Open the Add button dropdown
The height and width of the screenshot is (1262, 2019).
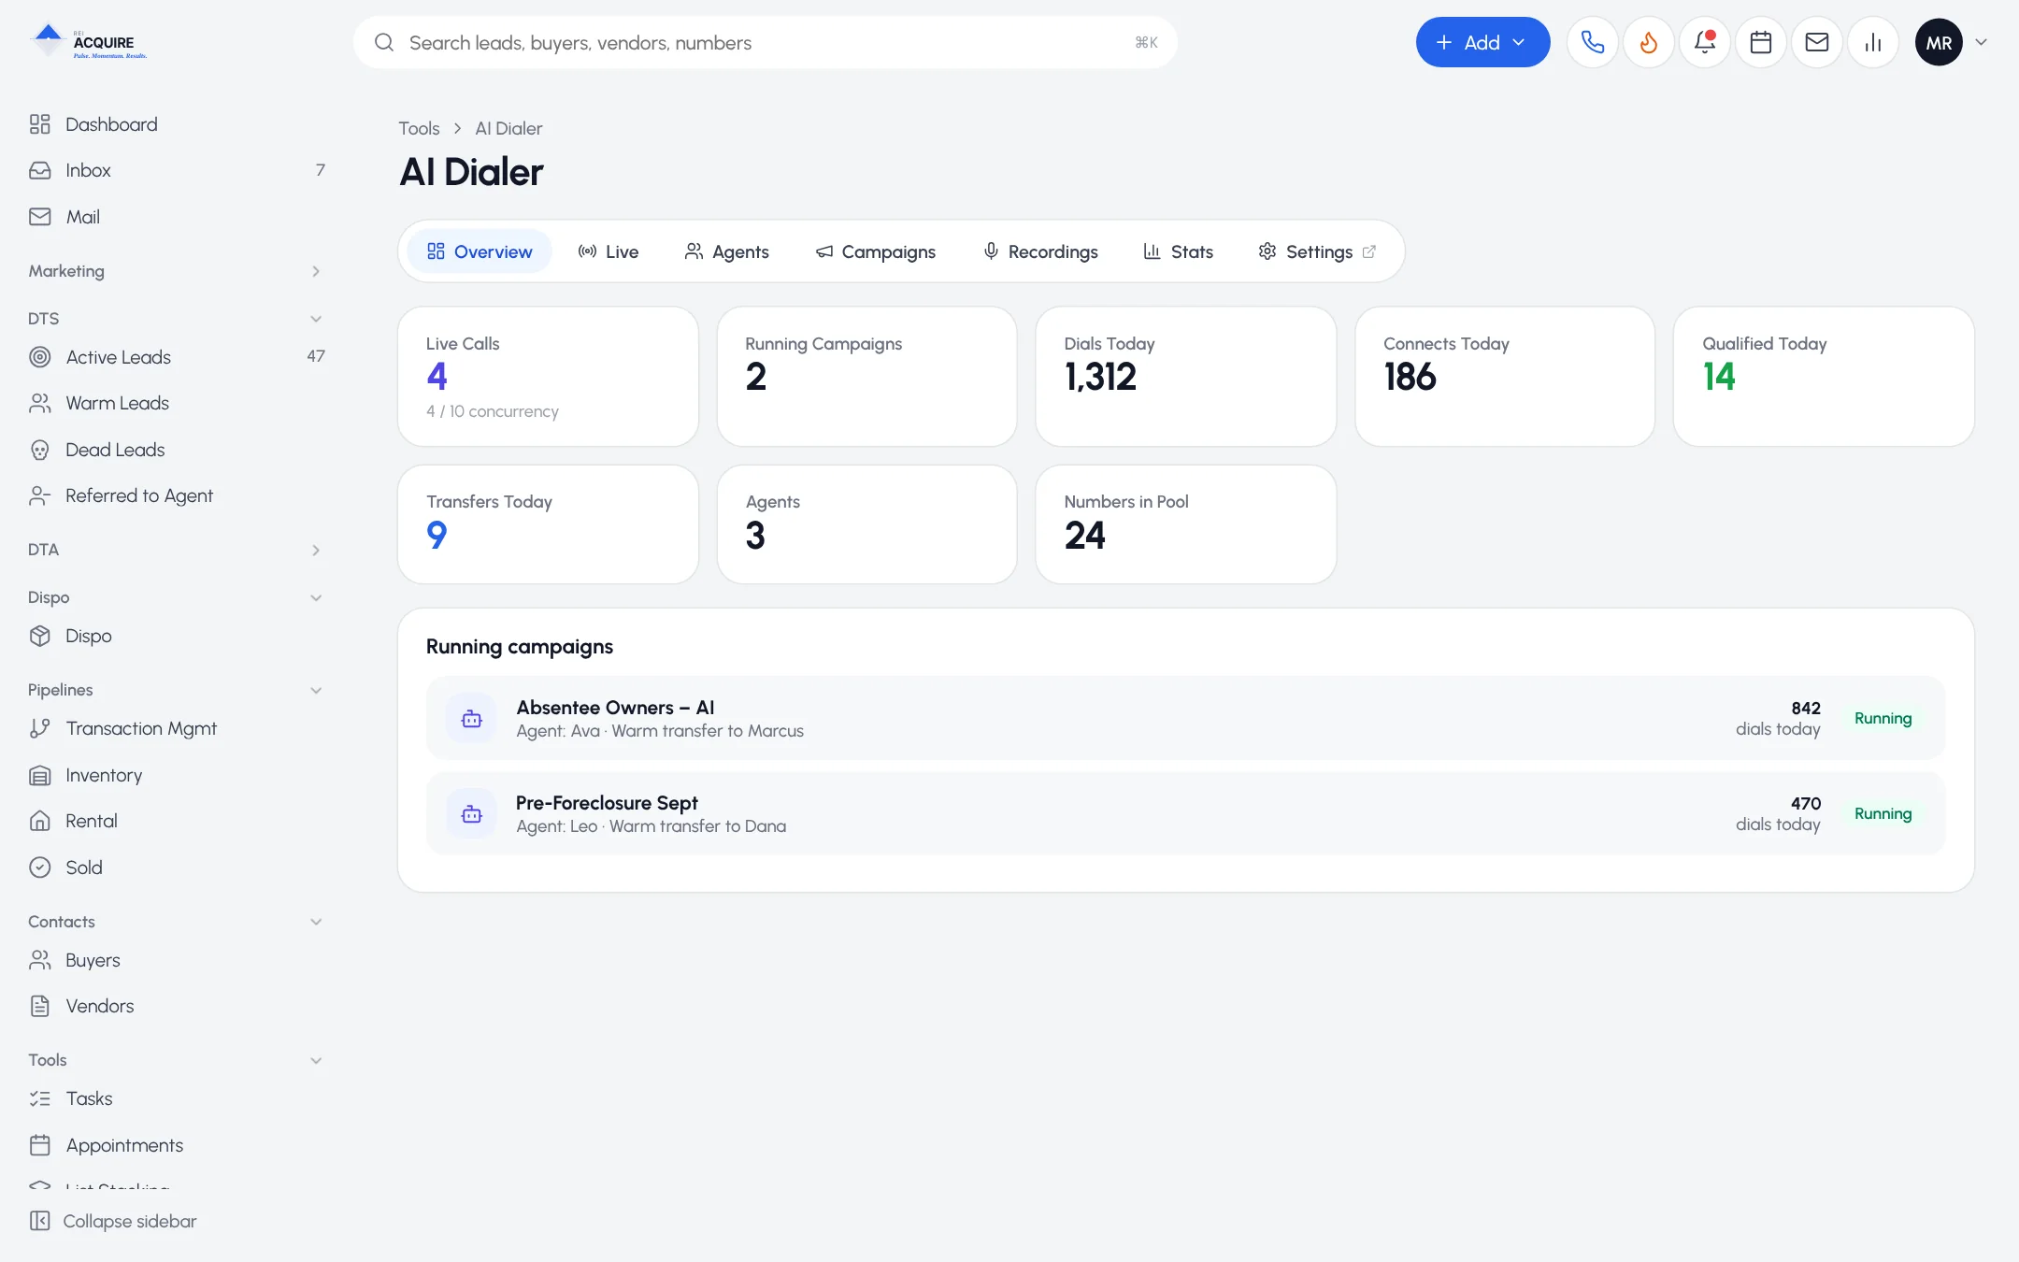click(1482, 42)
